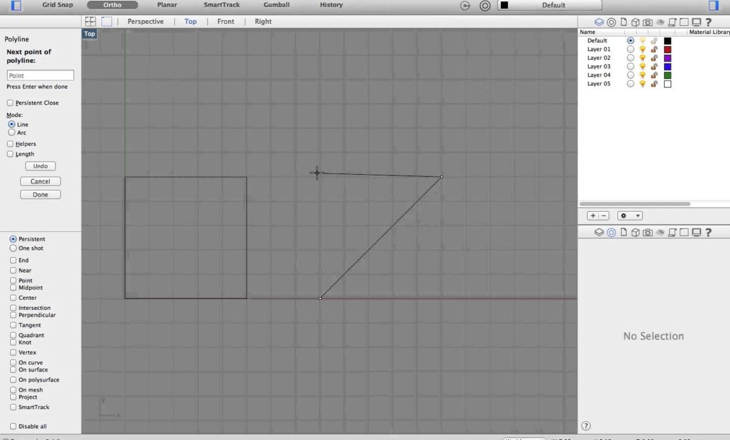Click the Undo button
Image resolution: width=730 pixels, height=440 pixels.
click(40, 166)
